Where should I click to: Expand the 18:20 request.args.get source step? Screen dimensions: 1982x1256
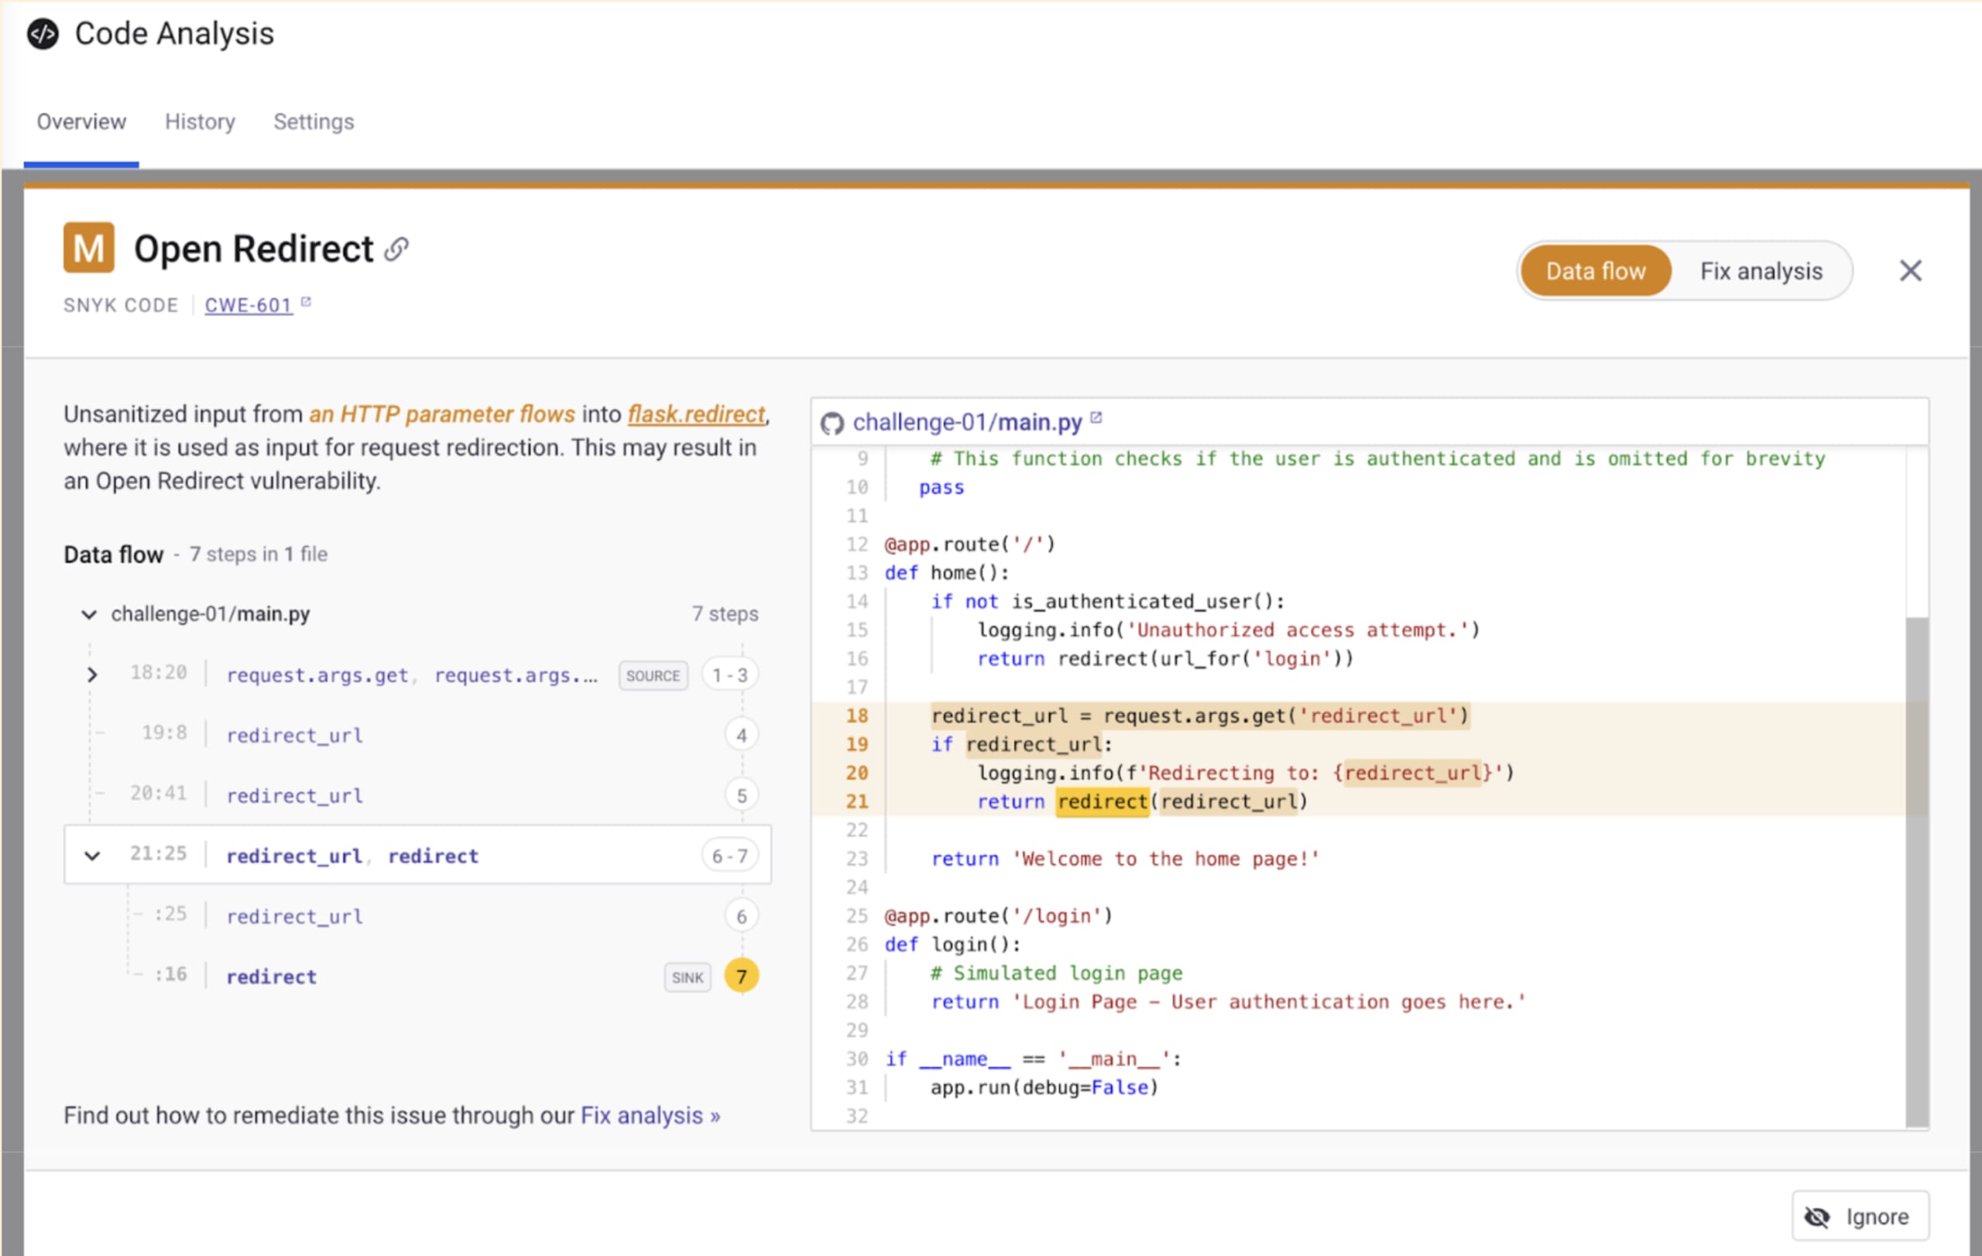(x=92, y=675)
